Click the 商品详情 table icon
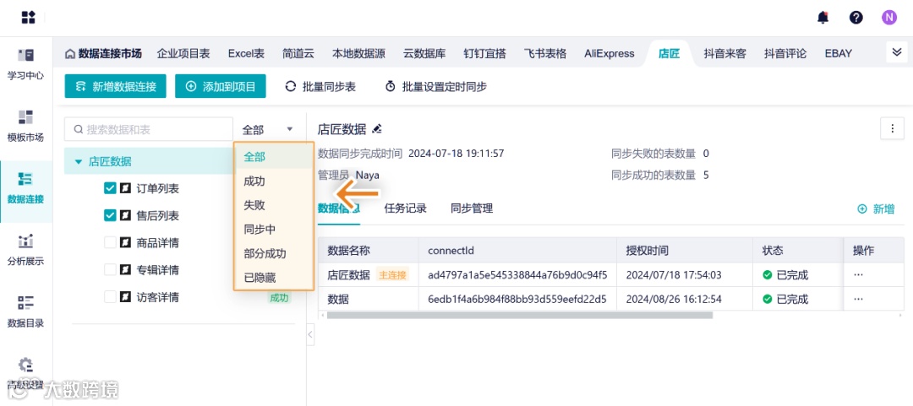The width and height of the screenshot is (913, 406). click(125, 242)
